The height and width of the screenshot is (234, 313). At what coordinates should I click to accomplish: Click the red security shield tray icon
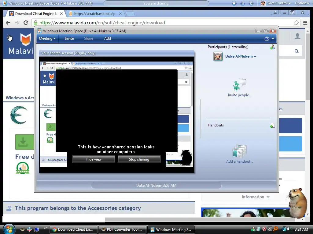(x=264, y=229)
